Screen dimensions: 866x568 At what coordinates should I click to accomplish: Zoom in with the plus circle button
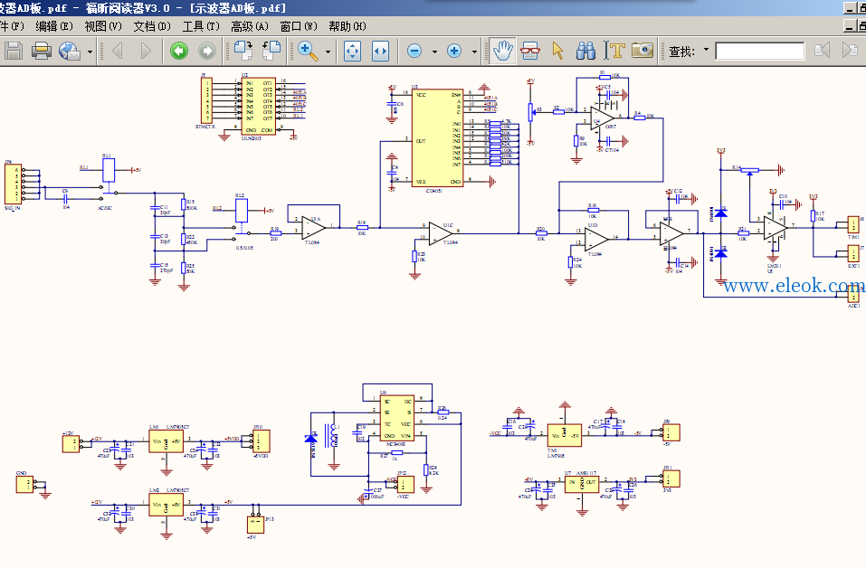[454, 51]
